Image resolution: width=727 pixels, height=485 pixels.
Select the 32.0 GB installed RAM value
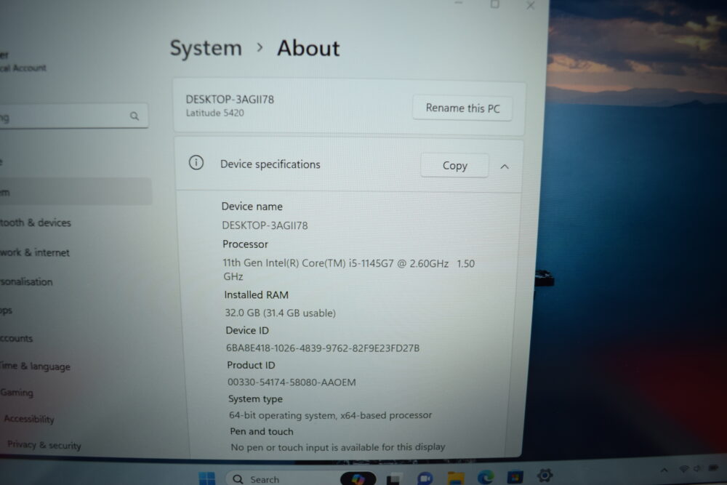coord(280,313)
